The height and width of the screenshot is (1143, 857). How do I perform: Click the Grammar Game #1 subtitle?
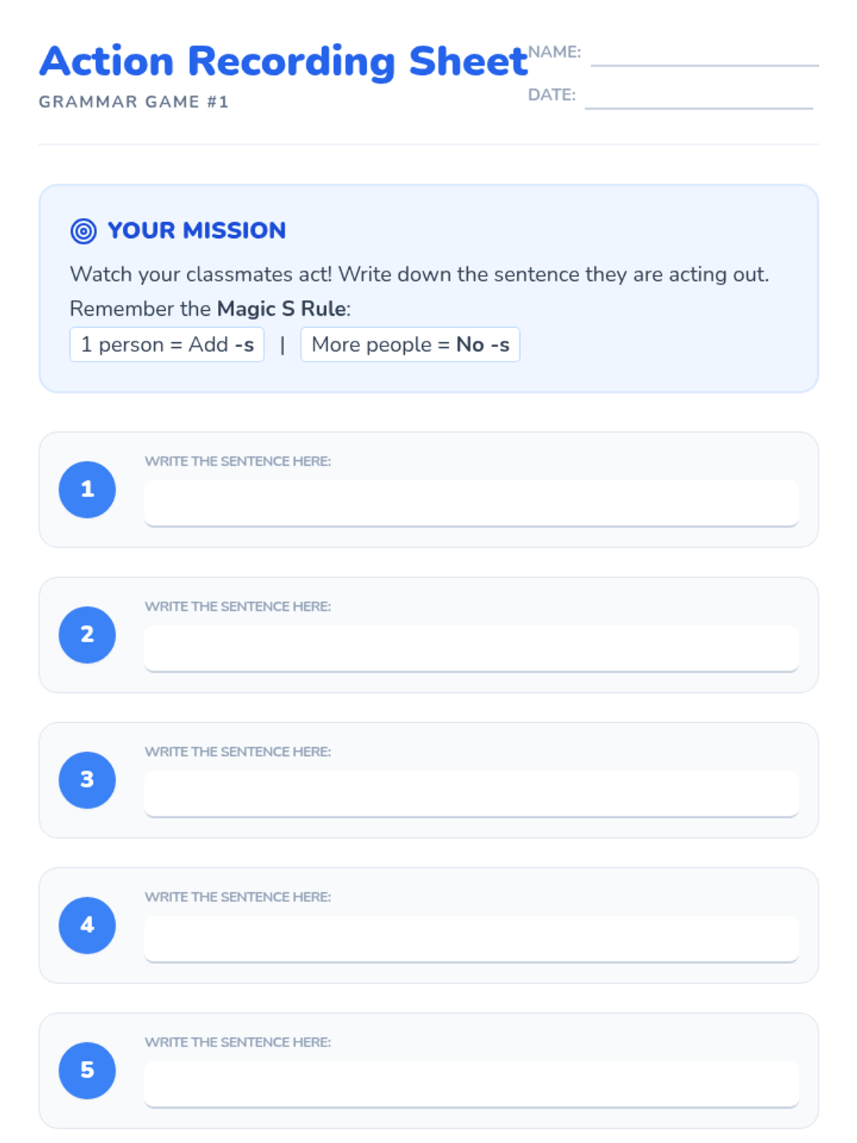click(134, 102)
